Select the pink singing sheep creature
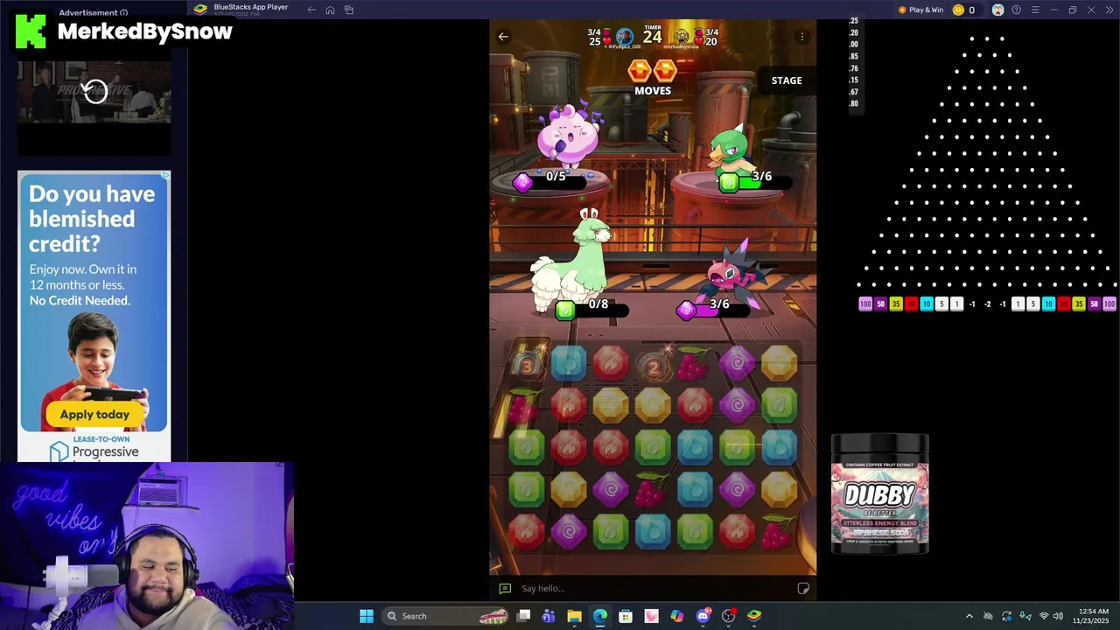Screen dimensions: 1120x630 click(569, 136)
